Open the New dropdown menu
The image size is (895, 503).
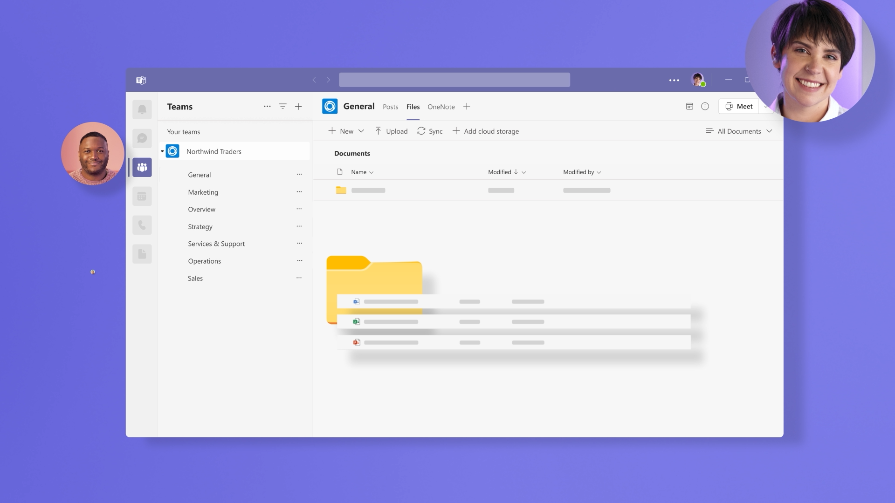(346, 131)
